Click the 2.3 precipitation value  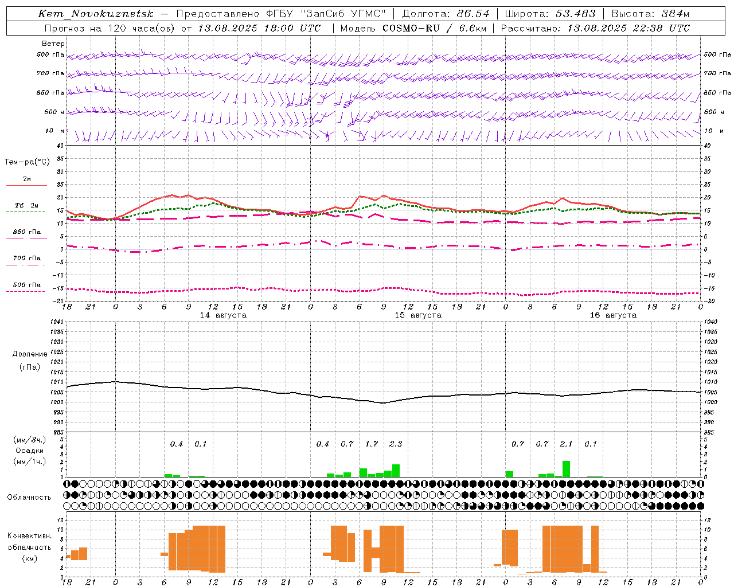tap(396, 444)
